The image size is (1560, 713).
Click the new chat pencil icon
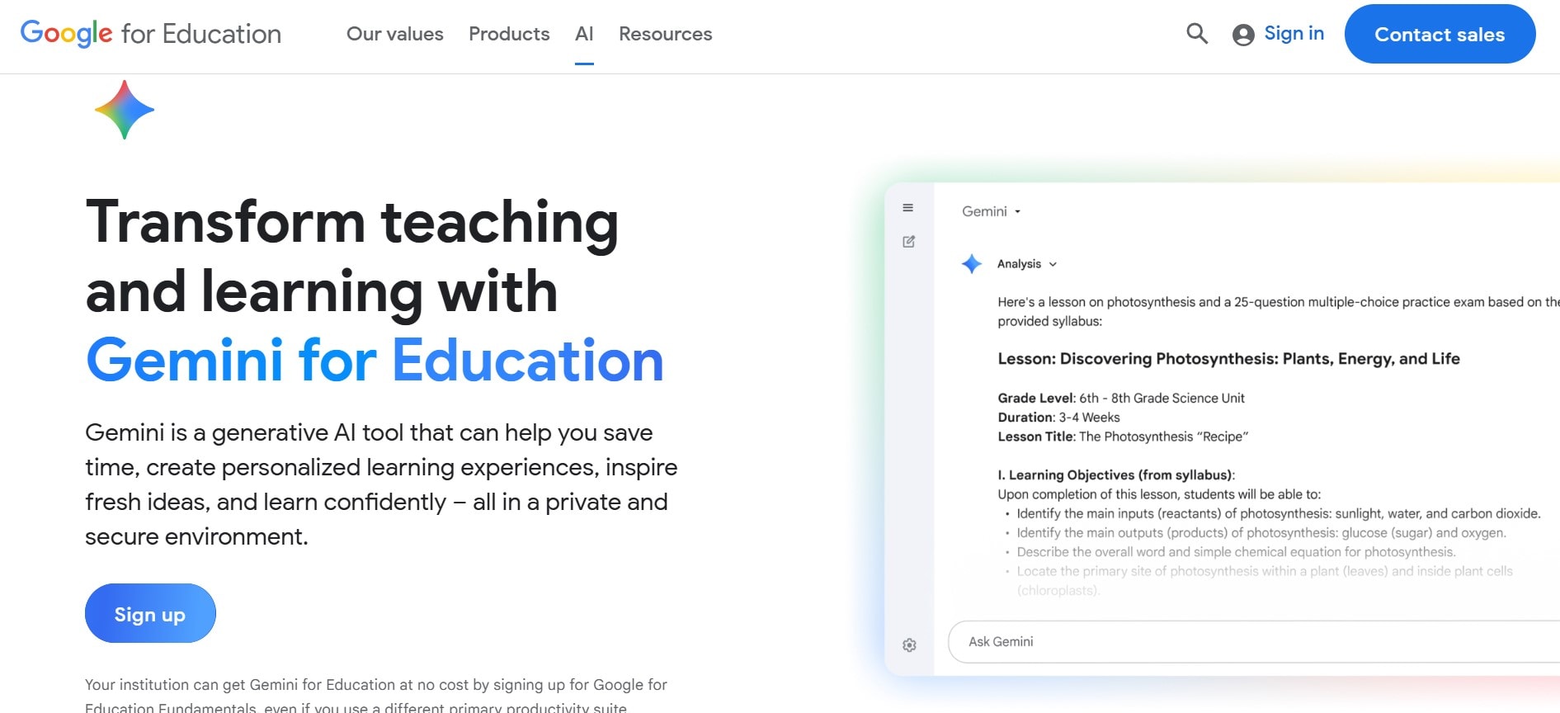(x=908, y=242)
